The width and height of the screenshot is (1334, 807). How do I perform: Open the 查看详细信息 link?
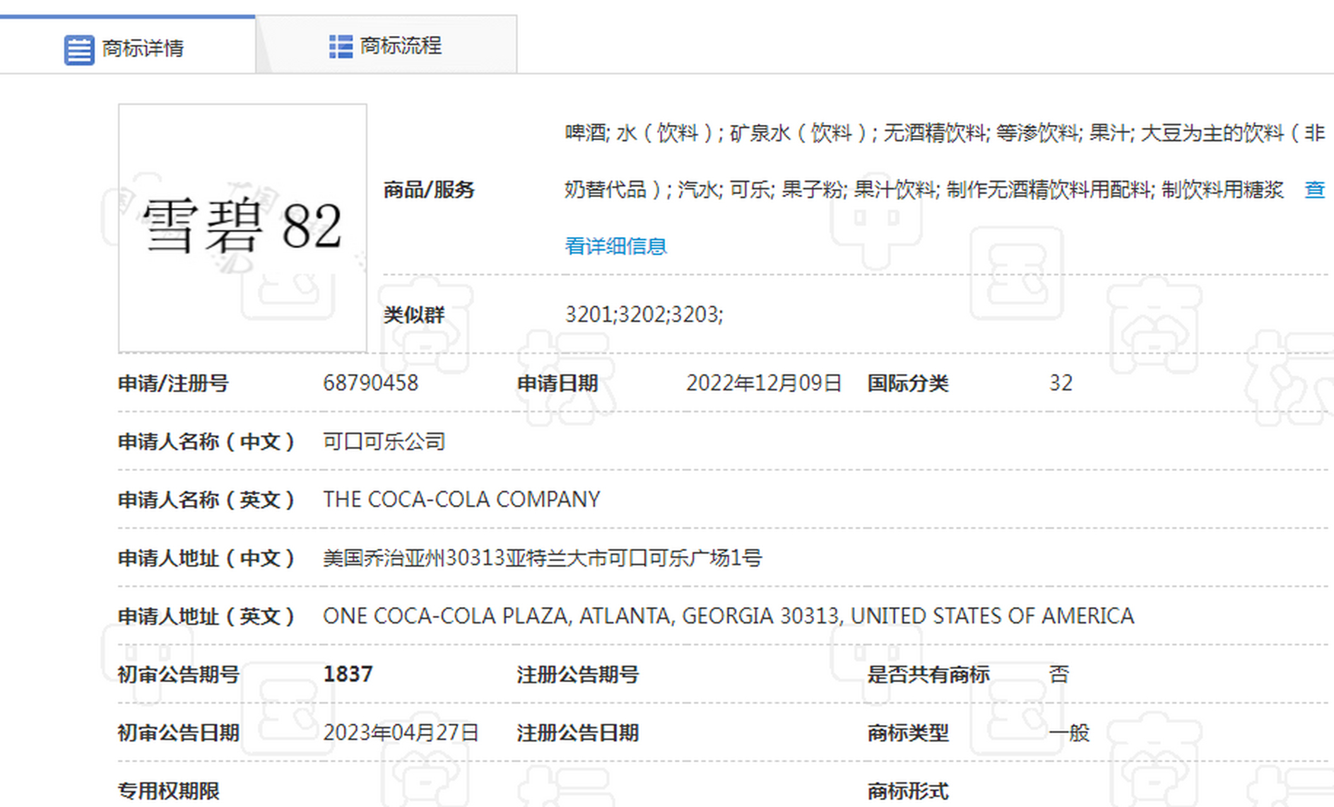click(x=615, y=246)
